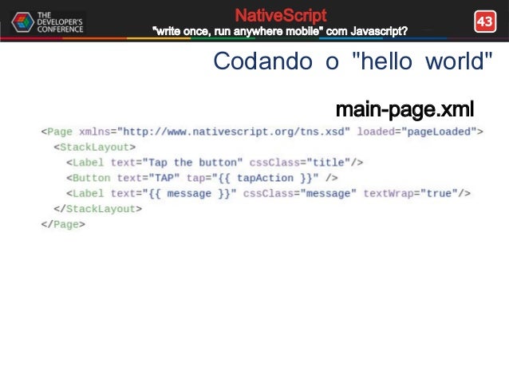Click the textWrap="true" attribute

410,194
